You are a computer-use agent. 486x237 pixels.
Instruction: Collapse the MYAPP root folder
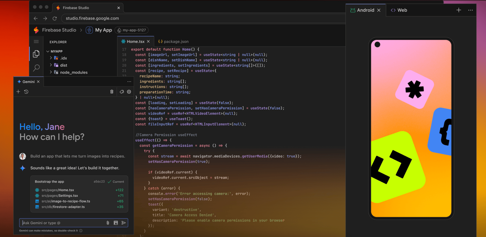pos(48,51)
